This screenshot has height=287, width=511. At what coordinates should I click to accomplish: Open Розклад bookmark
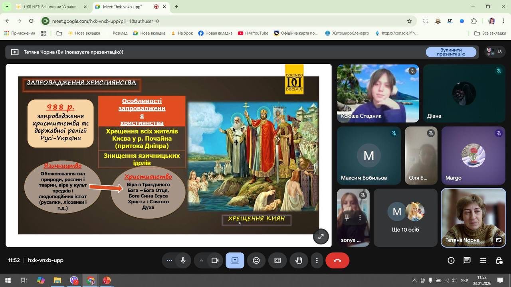(x=120, y=33)
